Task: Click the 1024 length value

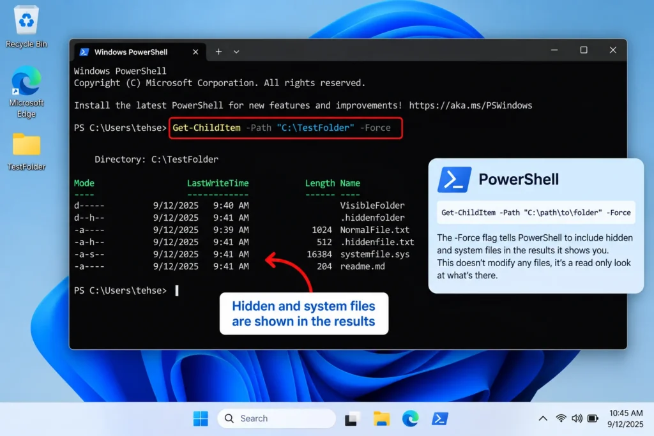Action: (x=322, y=230)
